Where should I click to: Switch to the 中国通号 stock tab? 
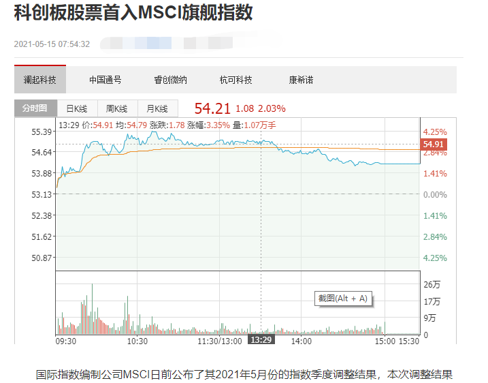[x=105, y=80]
